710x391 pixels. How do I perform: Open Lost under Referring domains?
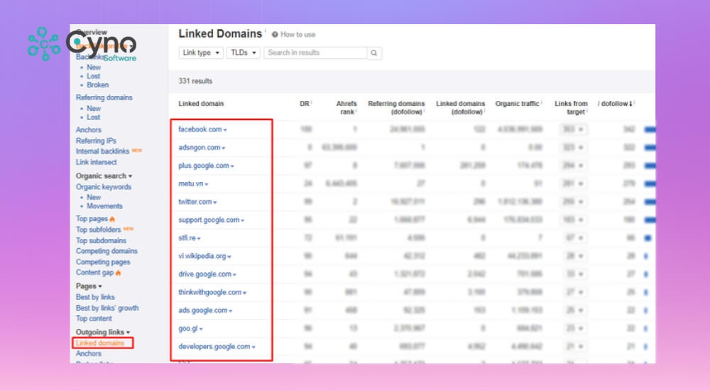tap(93, 117)
